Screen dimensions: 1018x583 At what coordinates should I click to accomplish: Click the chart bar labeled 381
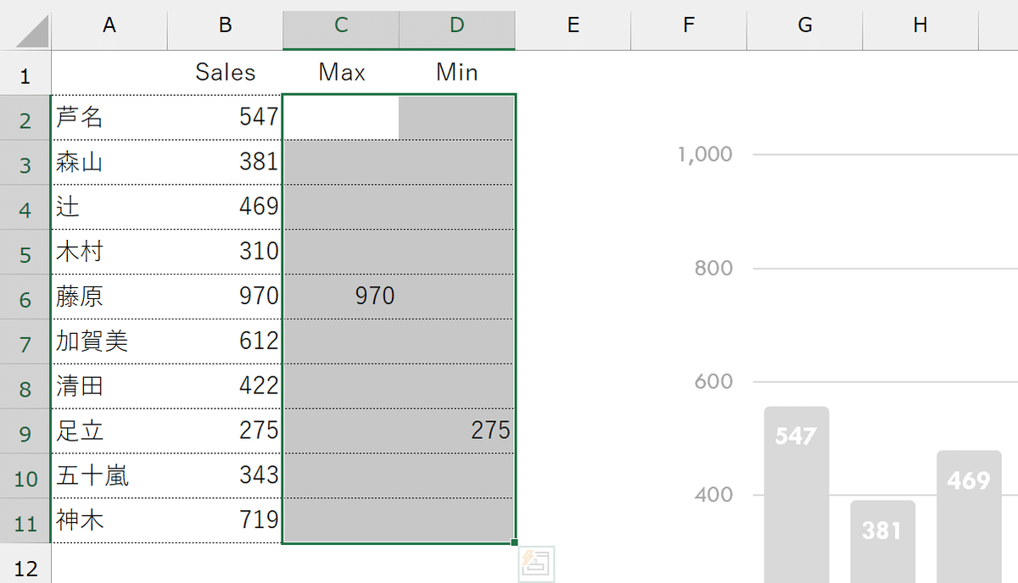point(882,541)
